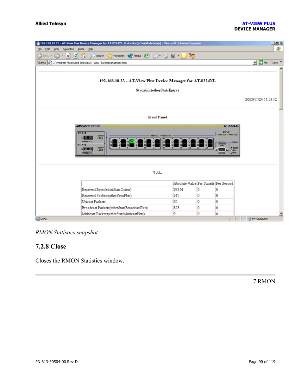Click the Absolute Value column header
302x392 pixels.
[185, 183]
